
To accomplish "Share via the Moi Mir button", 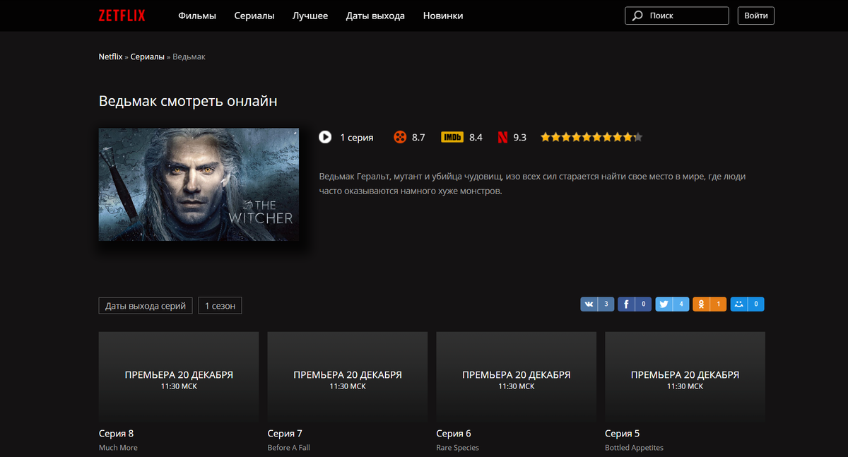I will click(x=747, y=304).
